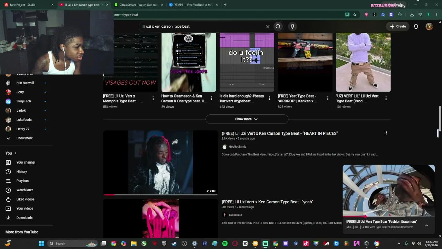
Task: Open the Henry 77 subscription
Action: 26,129
